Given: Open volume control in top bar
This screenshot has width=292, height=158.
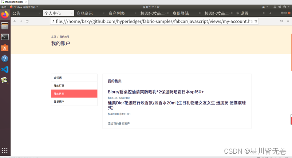Looking at the screenshot, I should click(x=280, y=7).
